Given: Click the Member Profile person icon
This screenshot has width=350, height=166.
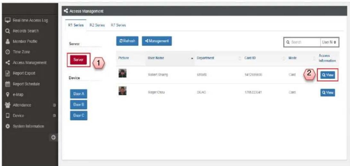Looking at the screenshot, I should 7,41.
